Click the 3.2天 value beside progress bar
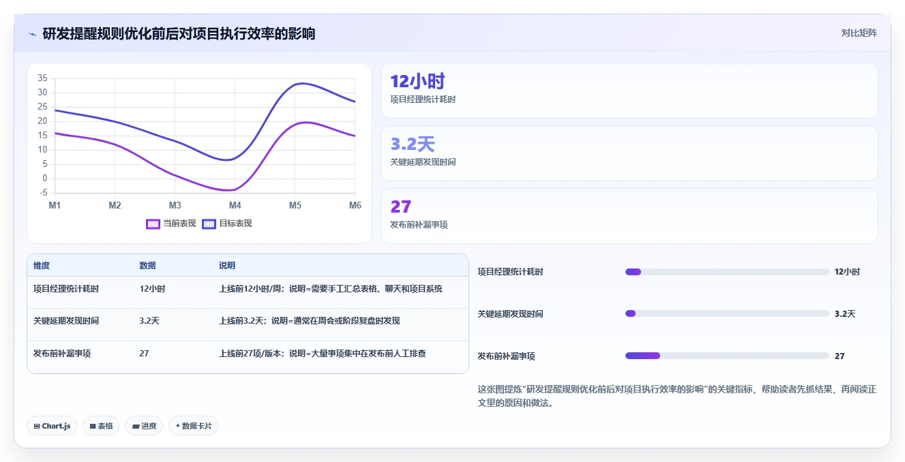Image resolution: width=905 pixels, height=462 pixels. pyautogui.click(x=845, y=314)
